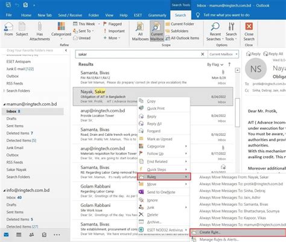286x242 pixels.
Task: Collapse the folder pane chevron
Action: coord(66,51)
